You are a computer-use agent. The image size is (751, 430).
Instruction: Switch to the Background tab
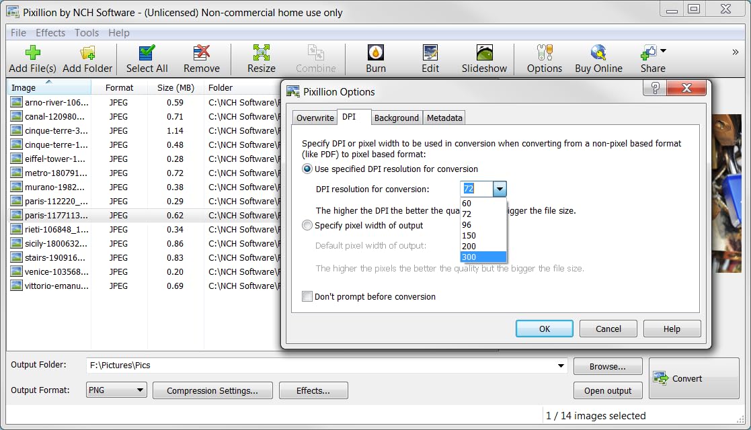pyautogui.click(x=396, y=118)
